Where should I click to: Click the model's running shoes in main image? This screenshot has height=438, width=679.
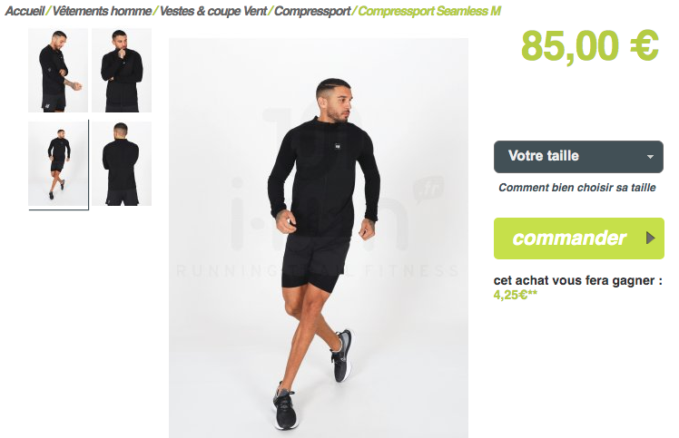tap(286, 406)
